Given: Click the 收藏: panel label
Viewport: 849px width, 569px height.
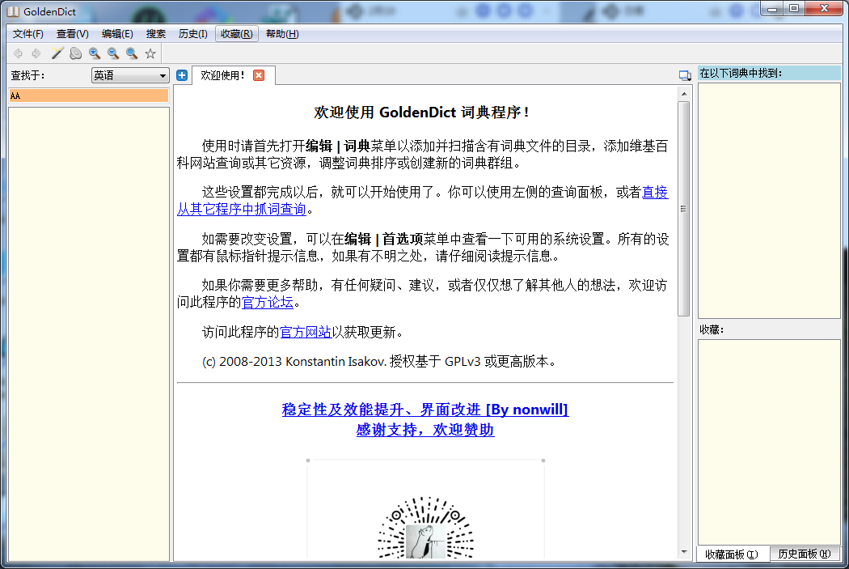Looking at the screenshot, I should pos(712,330).
